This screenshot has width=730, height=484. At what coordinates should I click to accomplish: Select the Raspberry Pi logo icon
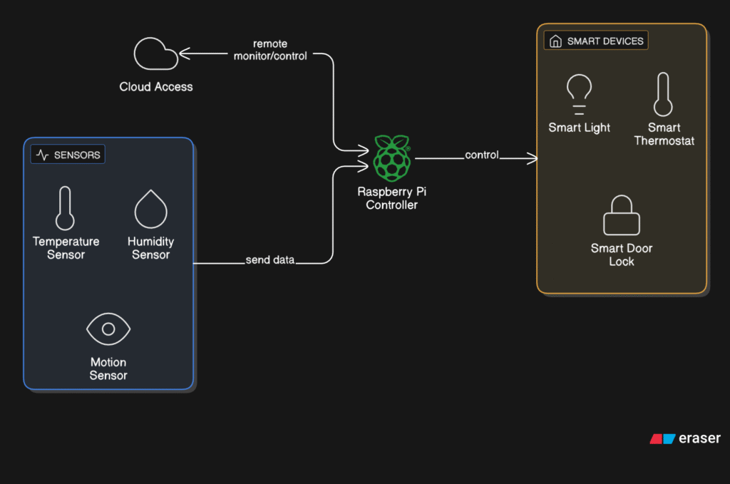pos(392,158)
